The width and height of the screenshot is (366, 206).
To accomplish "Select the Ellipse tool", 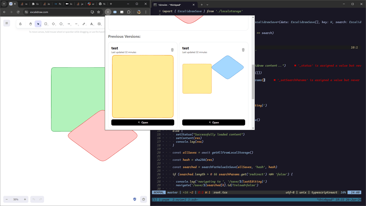I will (61, 24).
